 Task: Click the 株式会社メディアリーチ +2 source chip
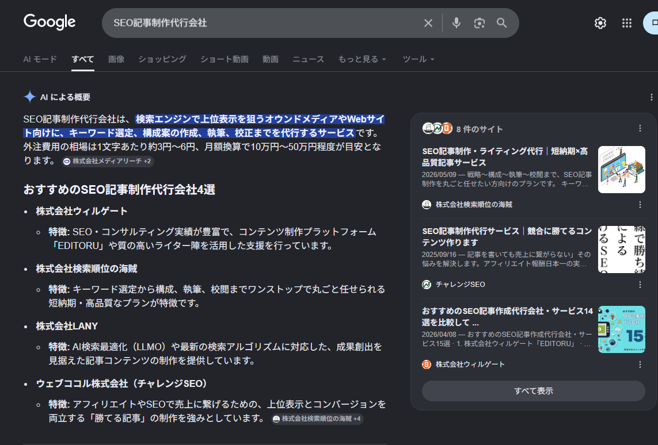point(108,162)
